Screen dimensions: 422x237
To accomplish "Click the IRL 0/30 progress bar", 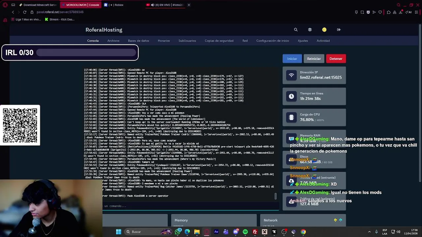I will tap(86, 52).
